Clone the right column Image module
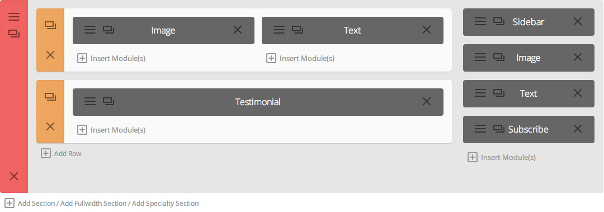The image size is (604, 212). coord(499,58)
